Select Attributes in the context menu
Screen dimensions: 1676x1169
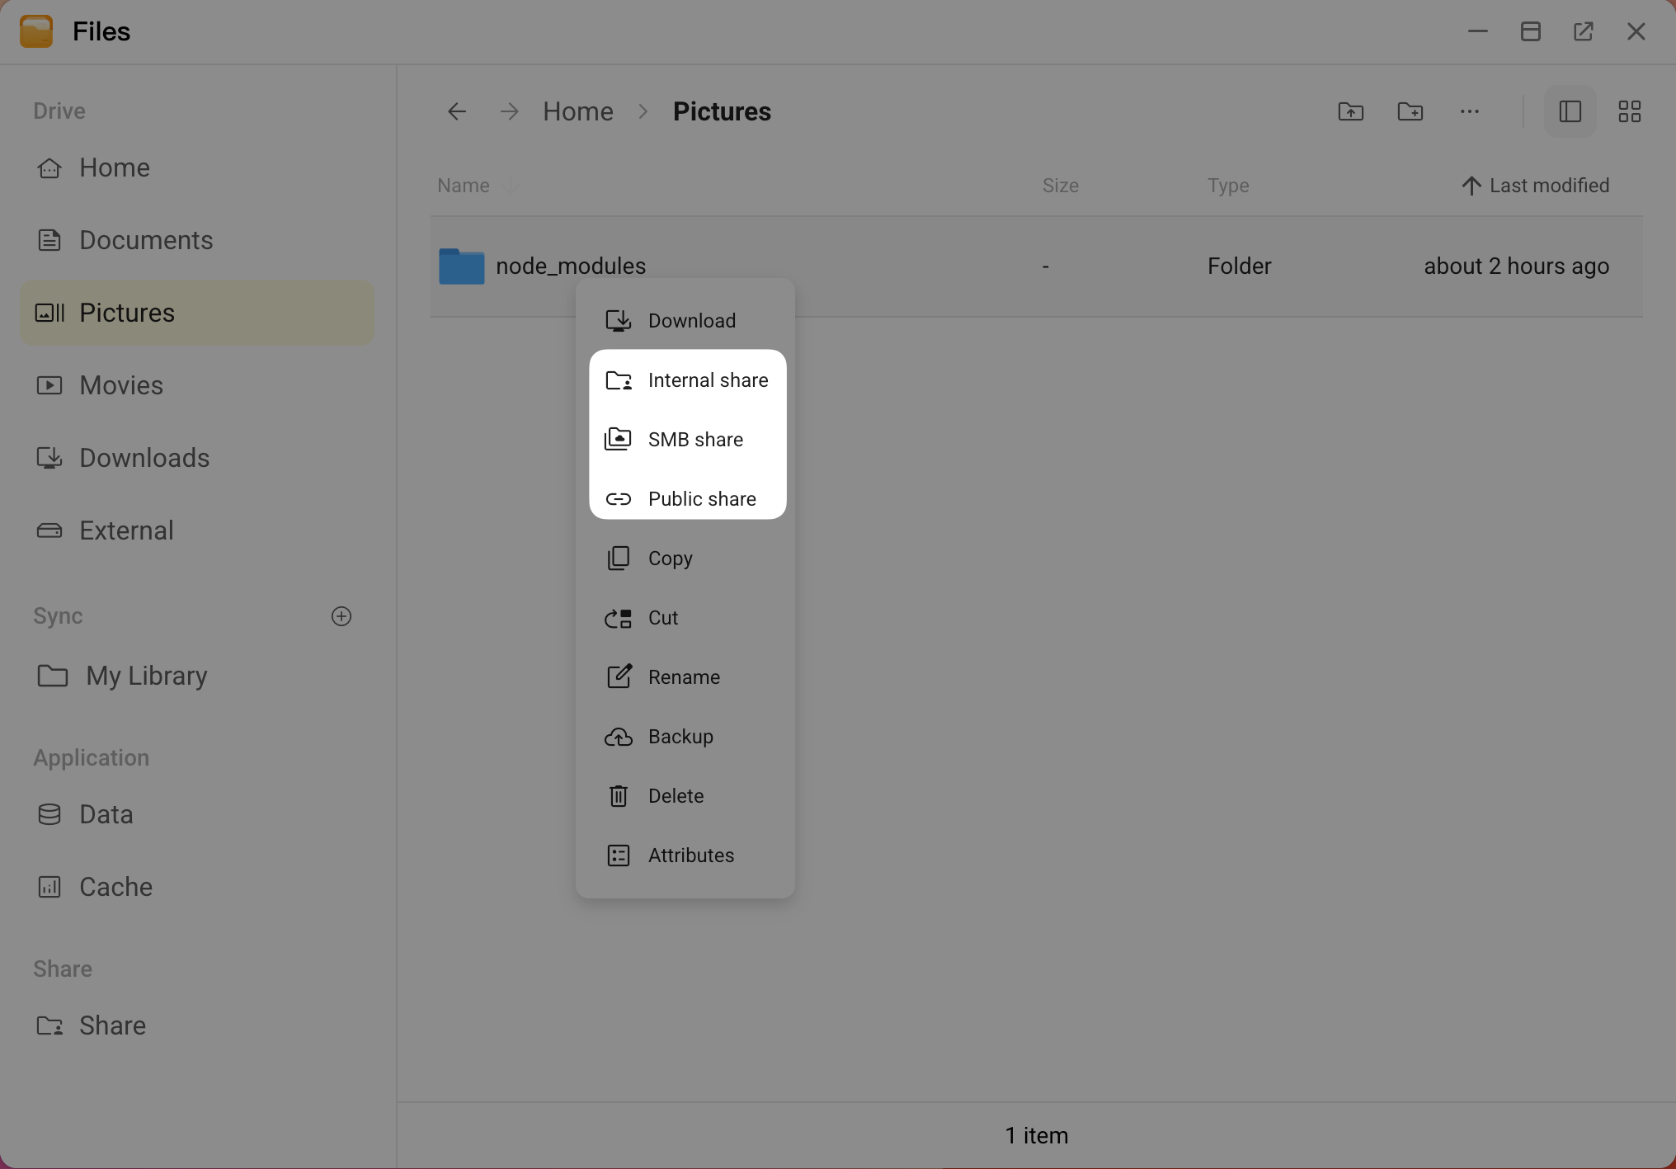tap(690, 855)
